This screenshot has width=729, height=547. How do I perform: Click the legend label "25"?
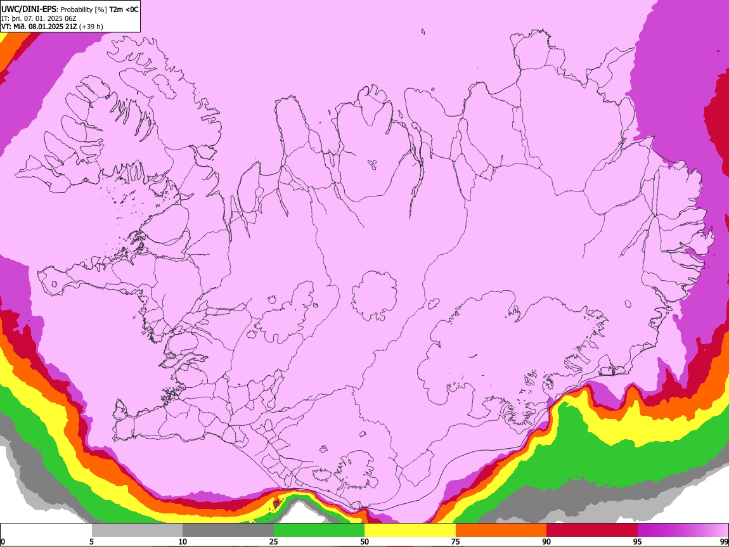pyautogui.click(x=274, y=541)
